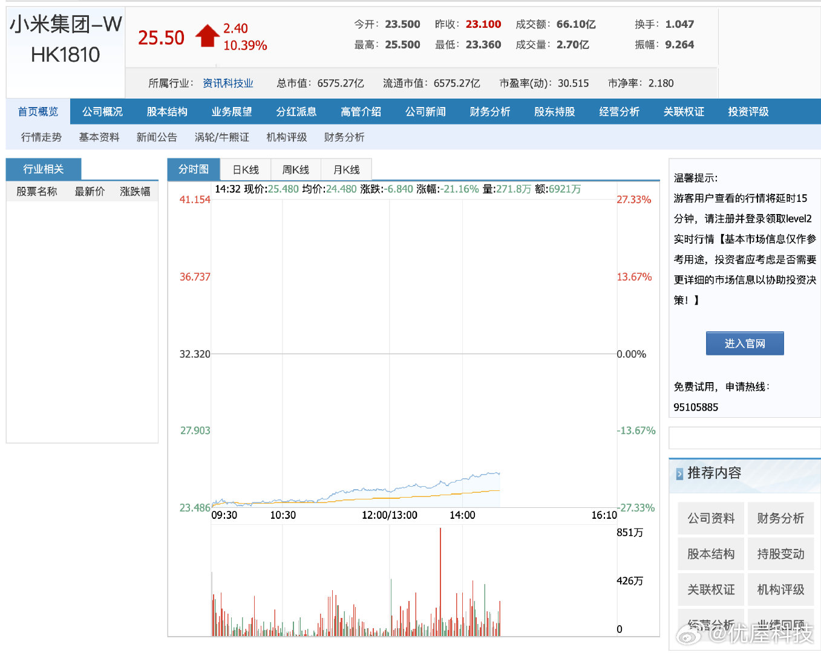Viewport: 821px width, 653px height.
Task: Go to the 财务分析 main navigation tab
Action: tap(490, 112)
